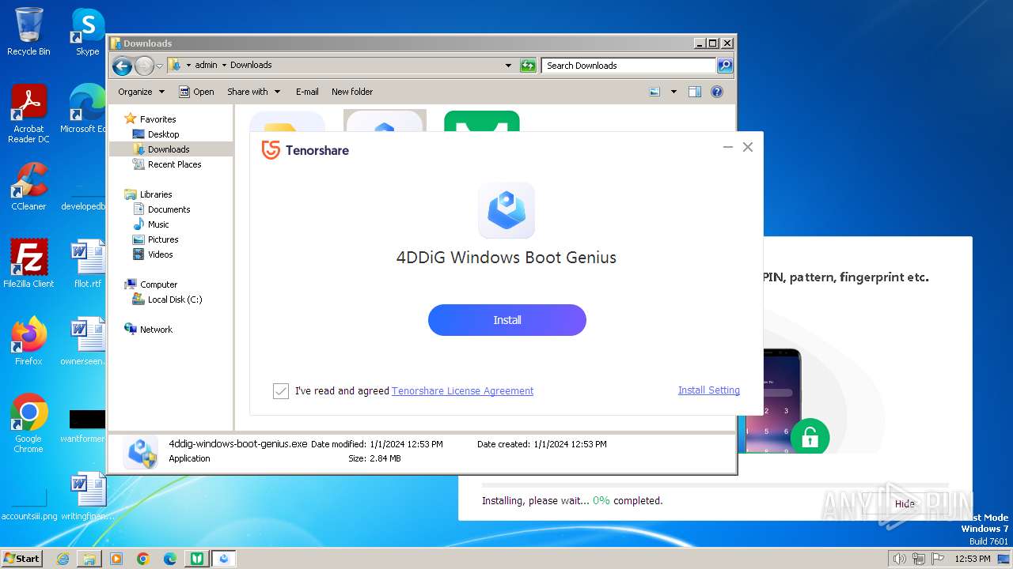Click the 4DDiG Windows Boot Genius logo
The width and height of the screenshot is (1013, 569).
(x=506, y=210)
